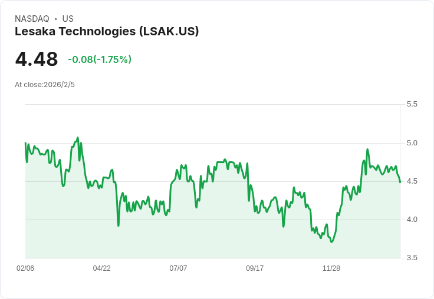This screenshot has width=434, height=299.
Task: Click the 02/06 date axis label
Action: (x=25, y=268)
